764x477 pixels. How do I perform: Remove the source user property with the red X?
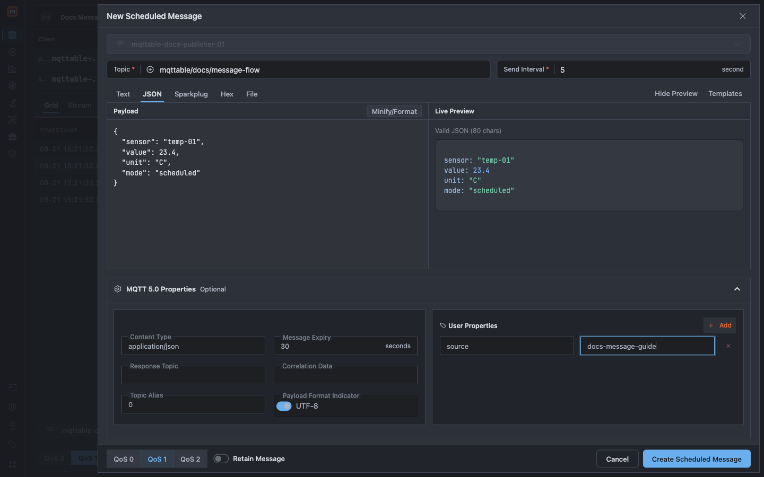point(728,346)
